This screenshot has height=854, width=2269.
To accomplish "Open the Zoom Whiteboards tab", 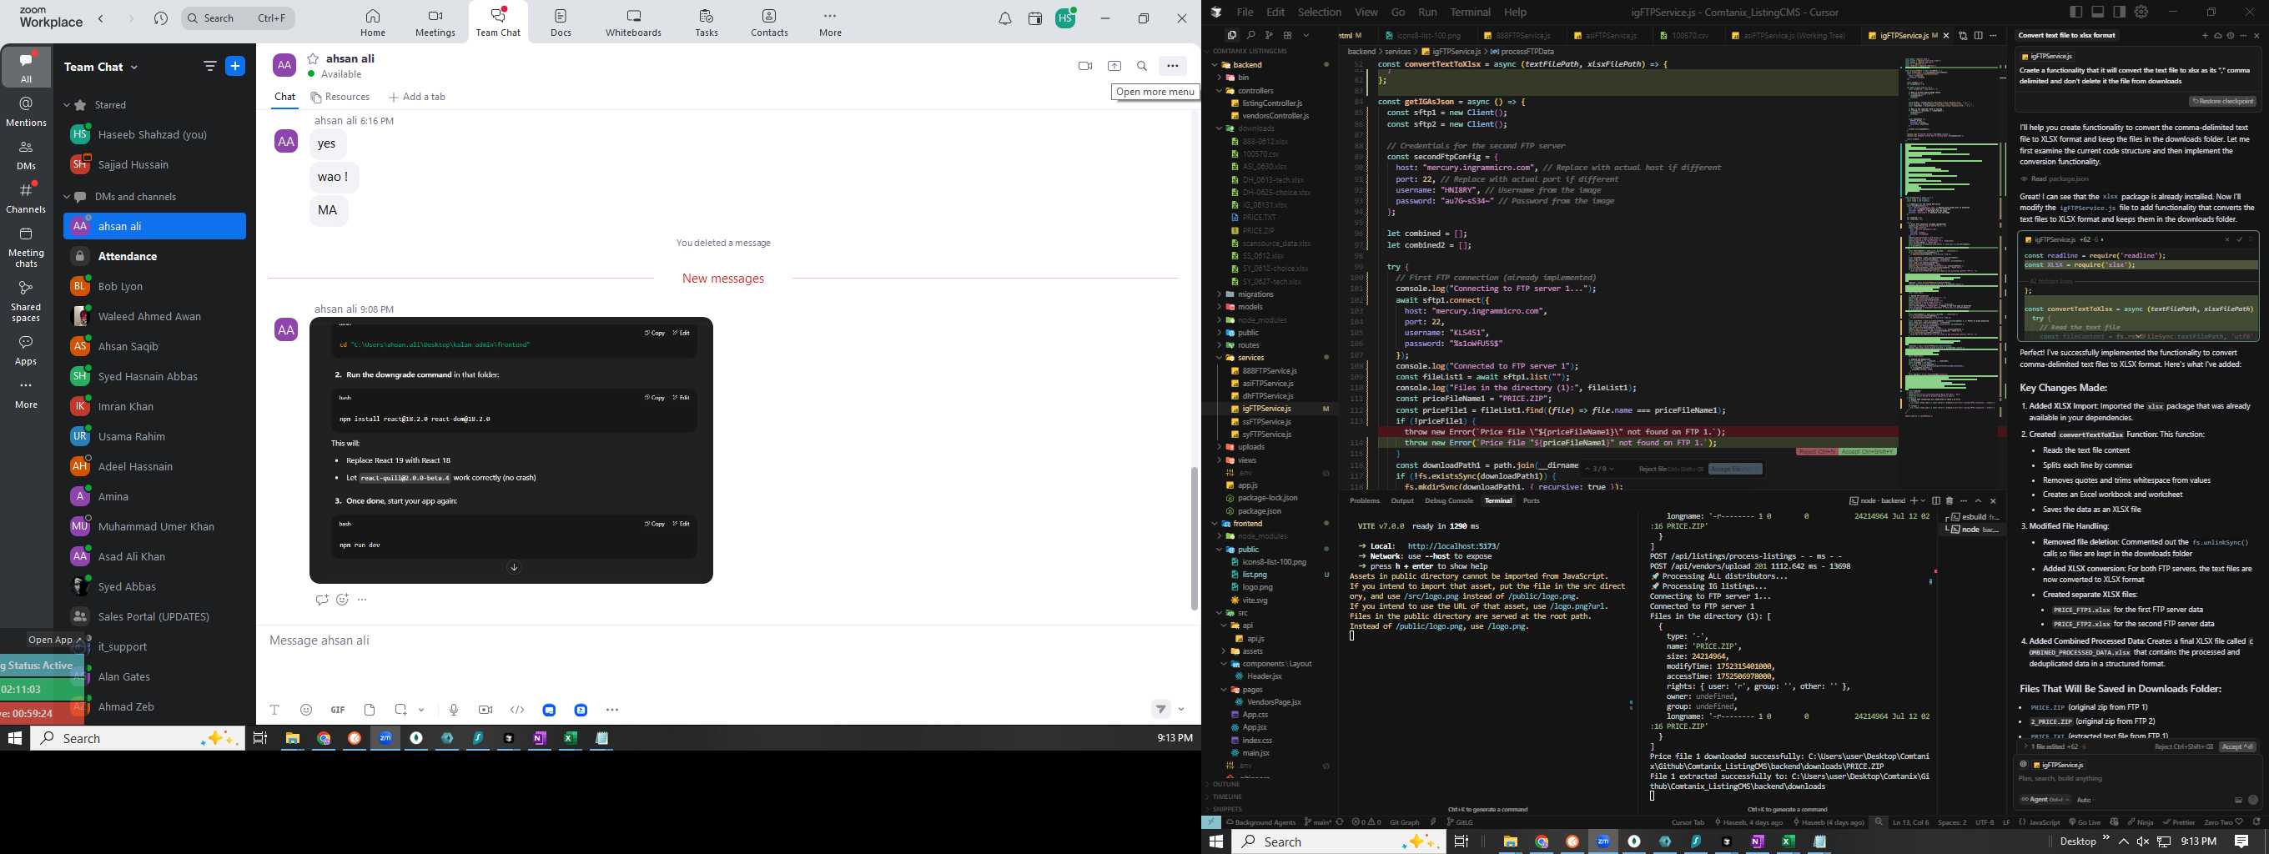I will click(x=633, y=23).
